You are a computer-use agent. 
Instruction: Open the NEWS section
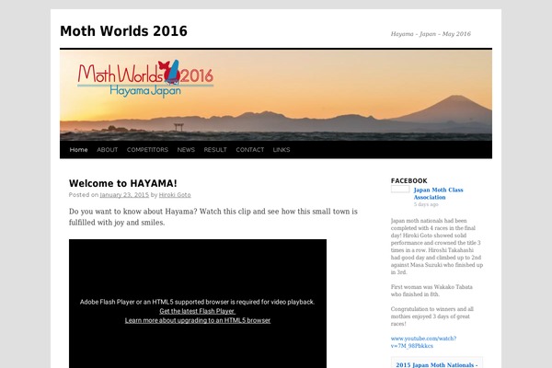pos(186,150)
